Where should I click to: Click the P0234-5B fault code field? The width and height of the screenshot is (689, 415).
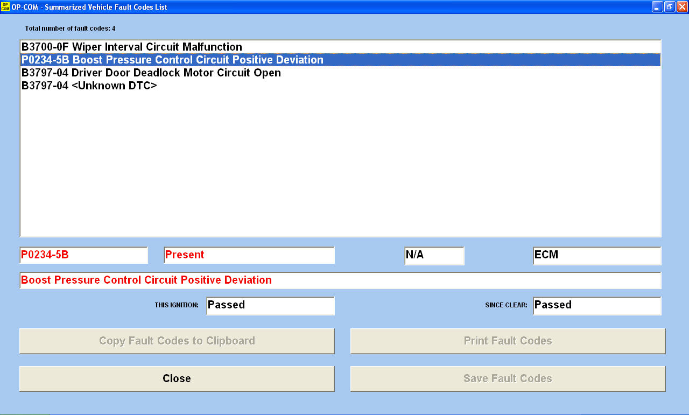pyautogui.click(x=83, y=255)
